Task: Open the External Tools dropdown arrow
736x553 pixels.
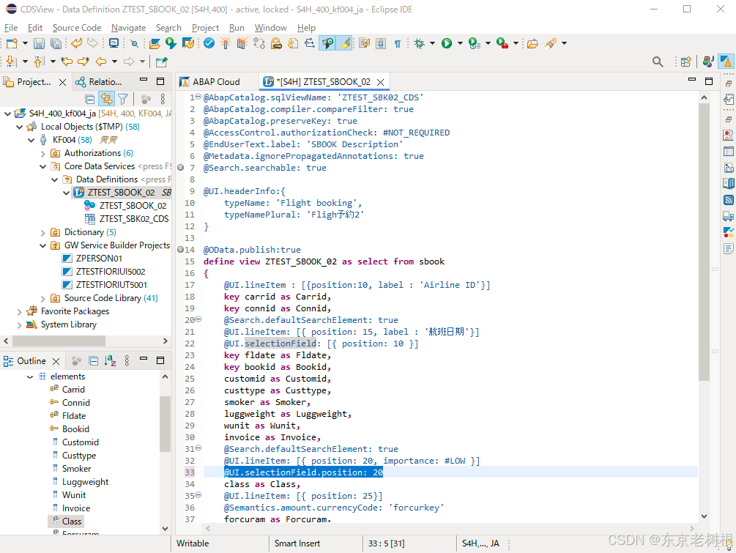Action: (516, 44)
